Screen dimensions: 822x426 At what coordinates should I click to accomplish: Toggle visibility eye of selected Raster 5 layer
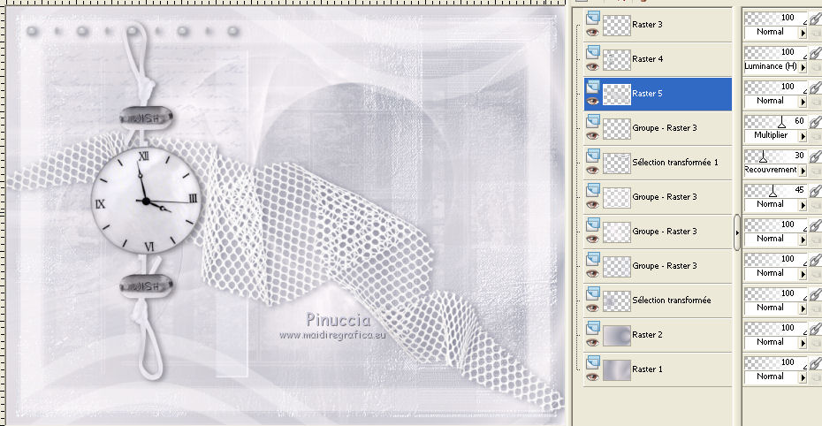click(592, 102)
